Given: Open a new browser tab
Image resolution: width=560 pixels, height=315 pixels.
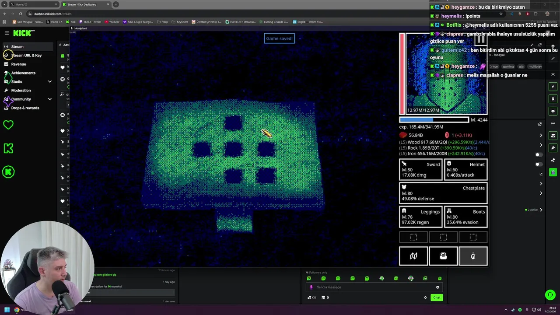Looking at the screenshot, I should [x=116, y=4].
